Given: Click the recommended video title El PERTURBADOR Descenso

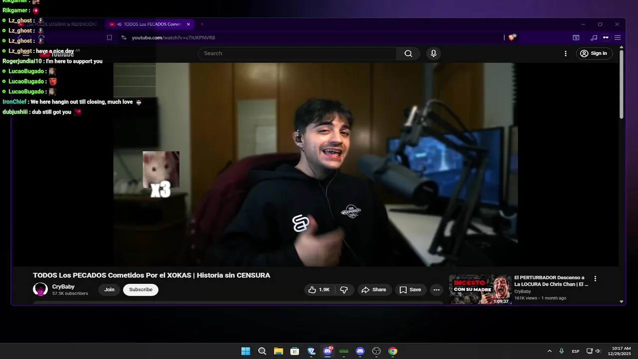Looking at the screenshot, I should pyautogui.click(x=551, y=281).
